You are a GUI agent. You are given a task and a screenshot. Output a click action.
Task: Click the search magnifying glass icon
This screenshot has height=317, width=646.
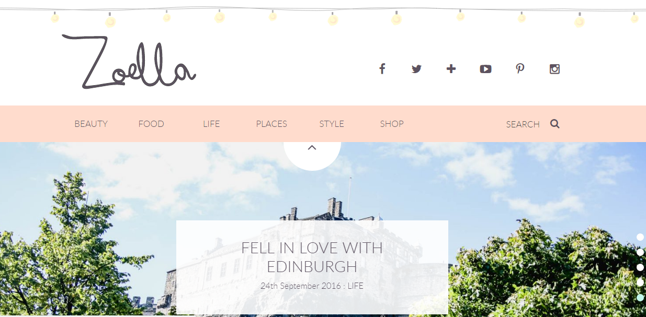pyautogui.click(x=555, y=124)
